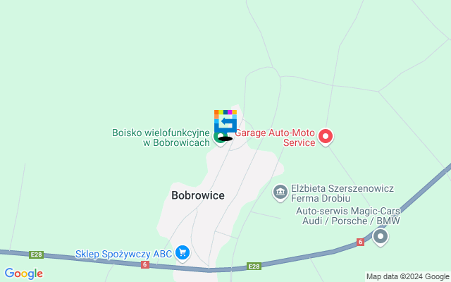Open the Boisko wielofunkcyjne w Bobrowicach label
Screen dimensions: 451x282
(x=161, y=137)
